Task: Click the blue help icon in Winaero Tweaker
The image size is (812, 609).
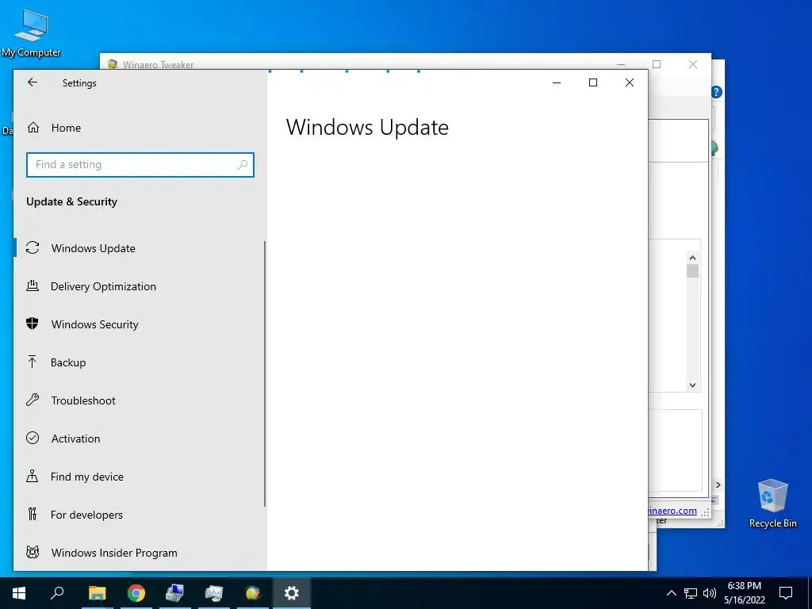Action: coord(716,92)
